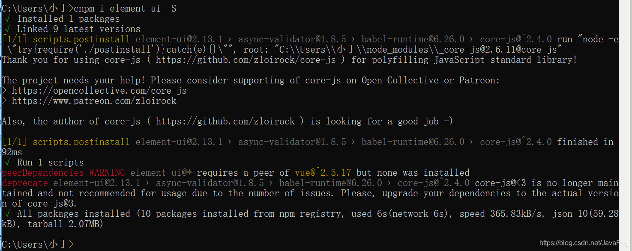Screen dimensions: 632x251
Task: Open the opencollective.com/core-js link
Action: 99,91
